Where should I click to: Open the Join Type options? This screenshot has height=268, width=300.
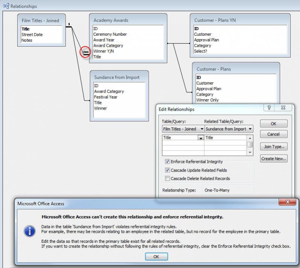pyautogui.click(x=274, y=146)
